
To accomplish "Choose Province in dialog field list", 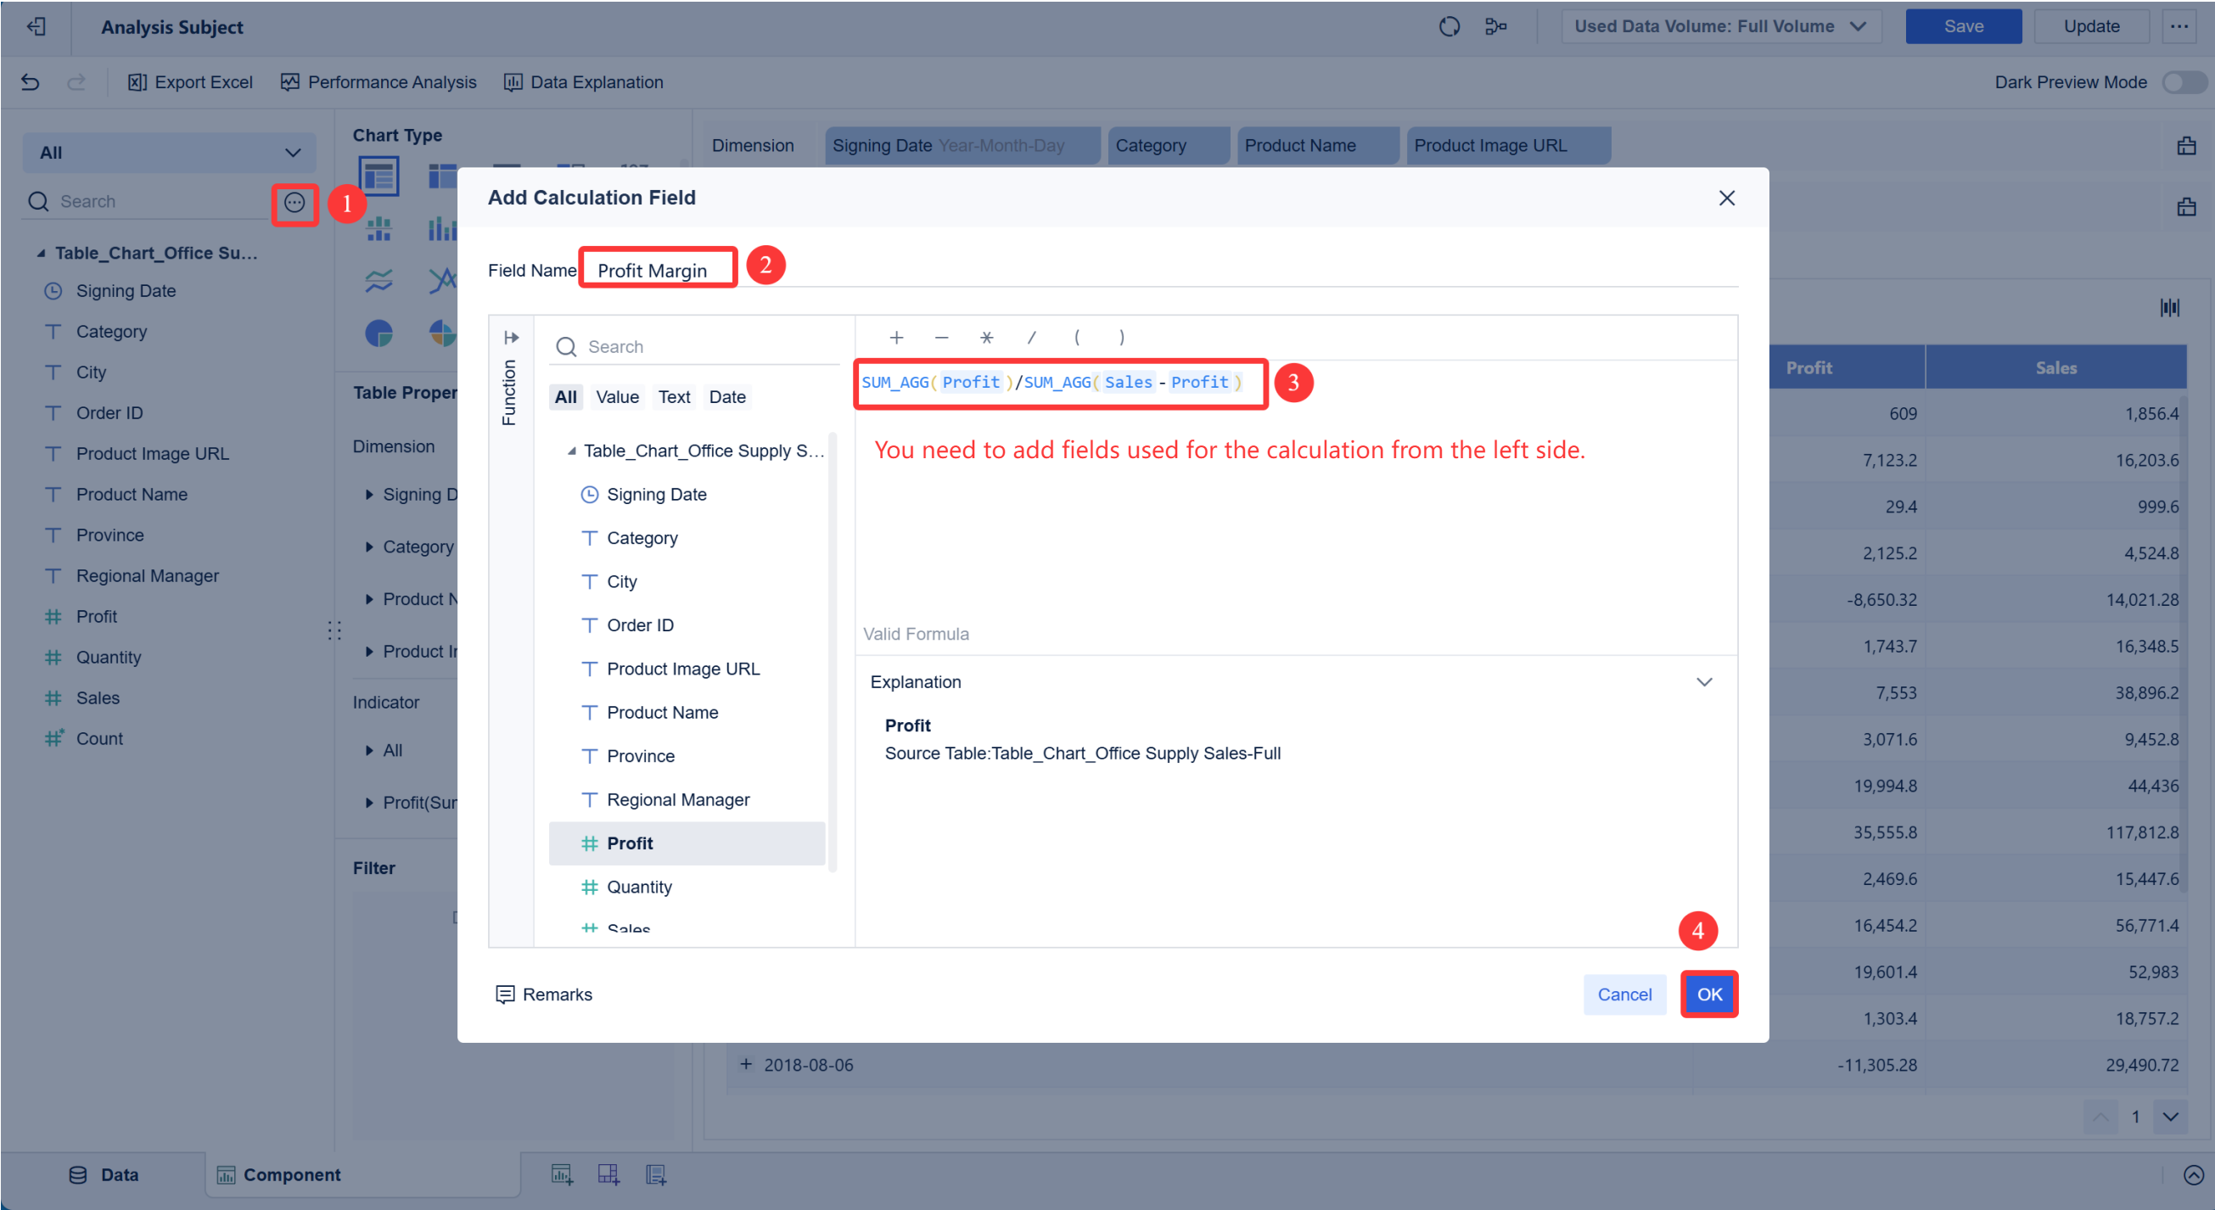I will pos(688,756).
